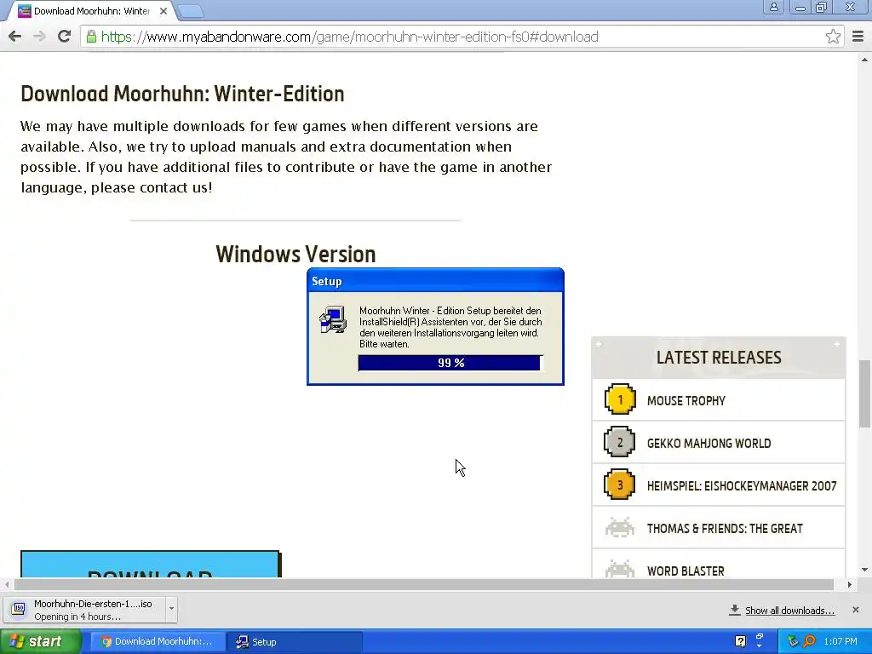This screenshot has height=654, width=872.
Task: Restore down the Chrome browser window
Action: (x=822, y=7)
